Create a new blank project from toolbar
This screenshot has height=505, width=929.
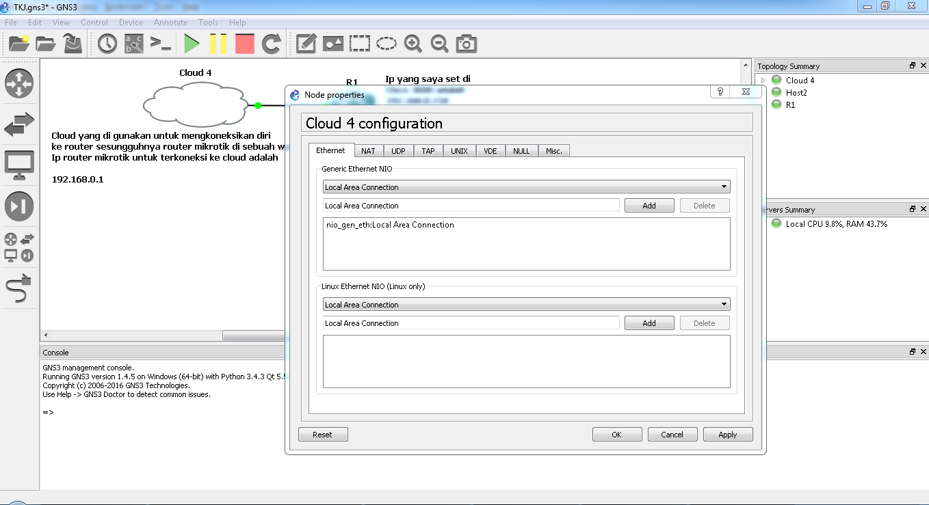(19, 44)
